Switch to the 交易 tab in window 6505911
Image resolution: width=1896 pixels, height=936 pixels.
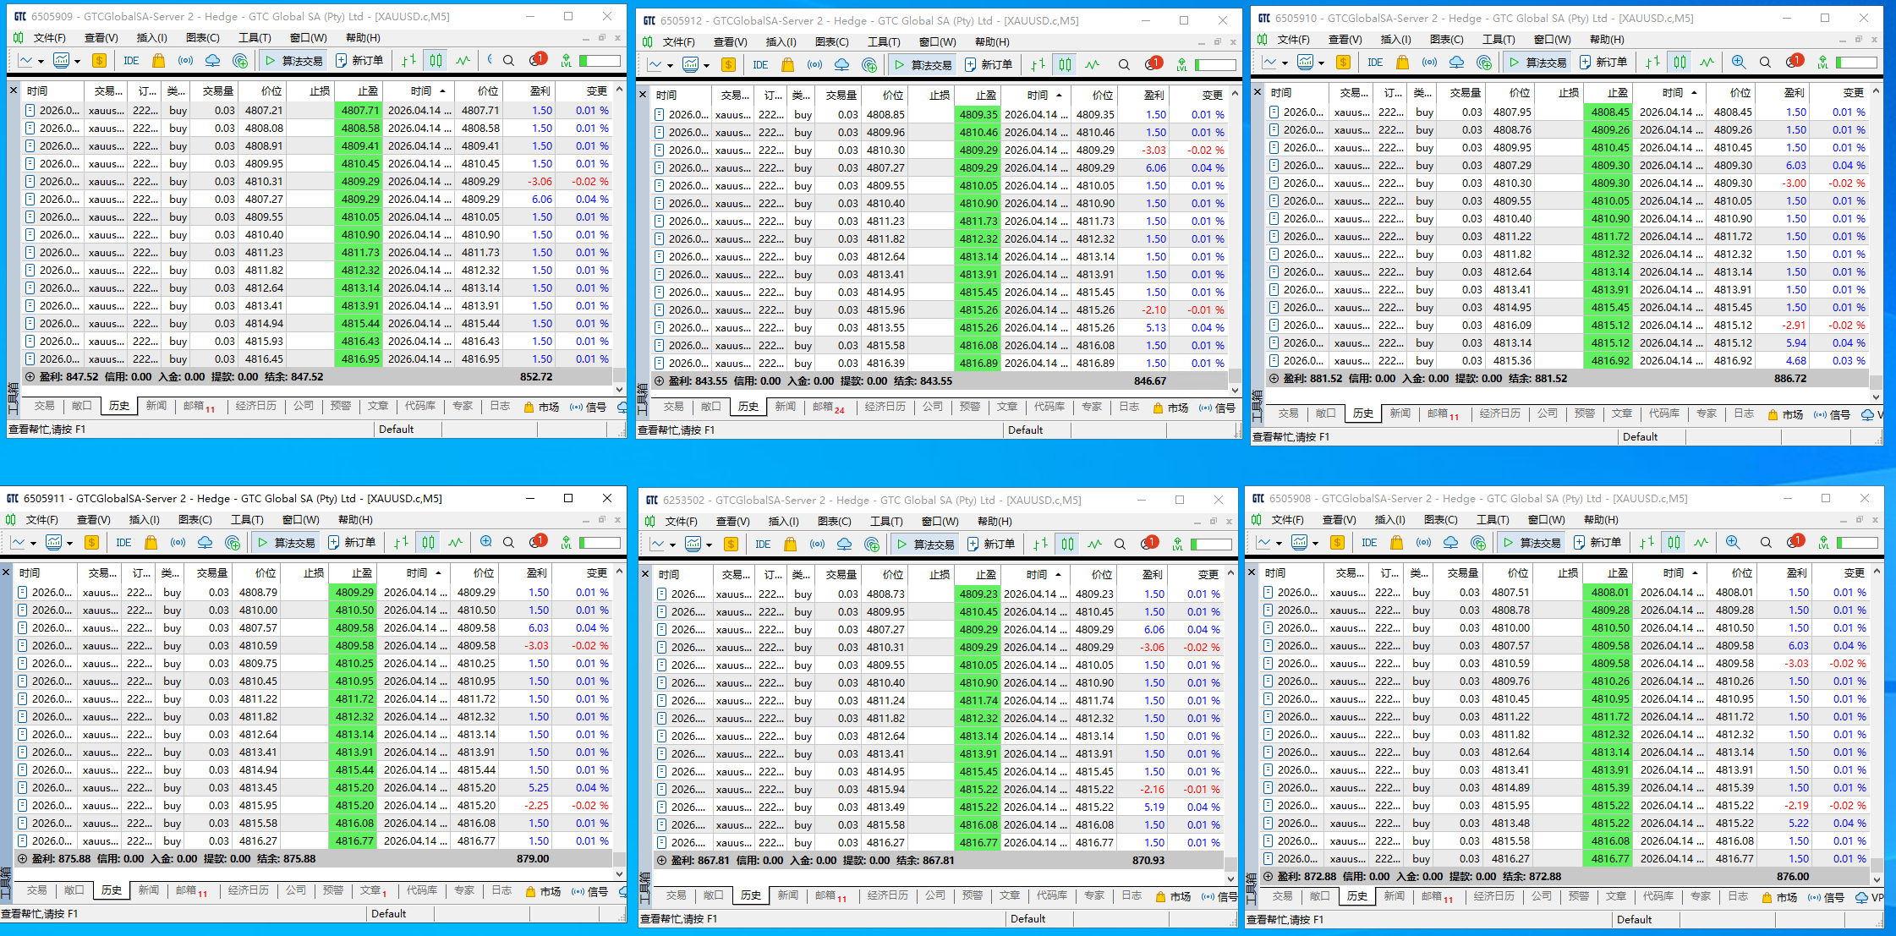click(x=36, y=890)
